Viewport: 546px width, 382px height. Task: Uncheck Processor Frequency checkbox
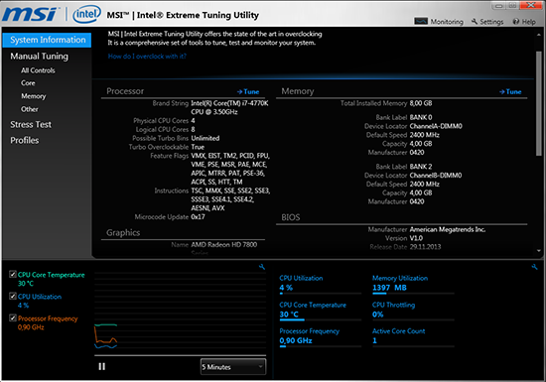[x=13, y=318]
